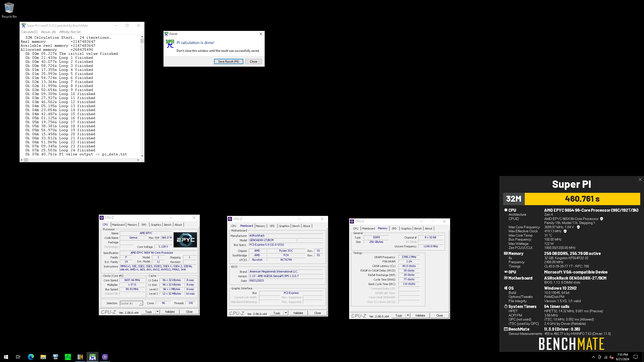
Task: Switch to Memory tab in the CPU-Z CPU window
Action: [x=132, y=225]
